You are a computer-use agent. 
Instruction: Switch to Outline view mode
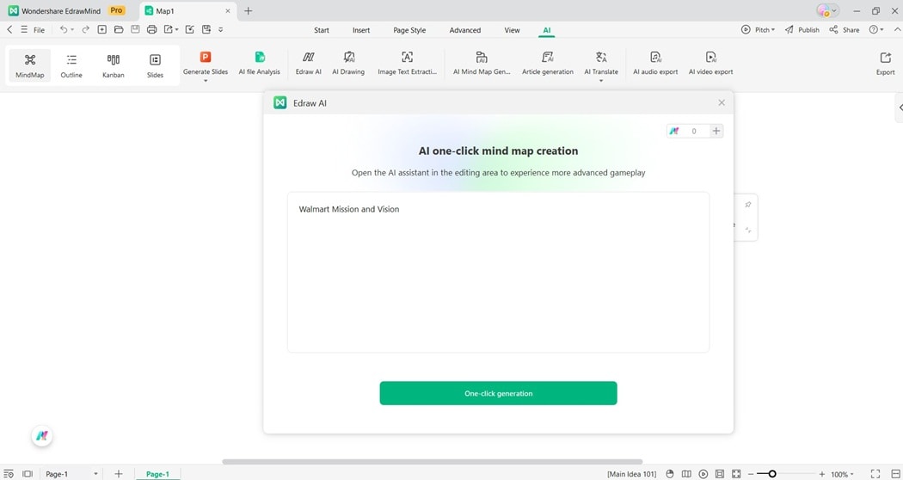(71, 65)
